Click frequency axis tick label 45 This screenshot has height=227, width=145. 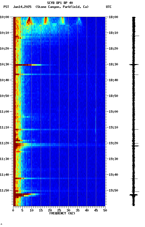96,210
